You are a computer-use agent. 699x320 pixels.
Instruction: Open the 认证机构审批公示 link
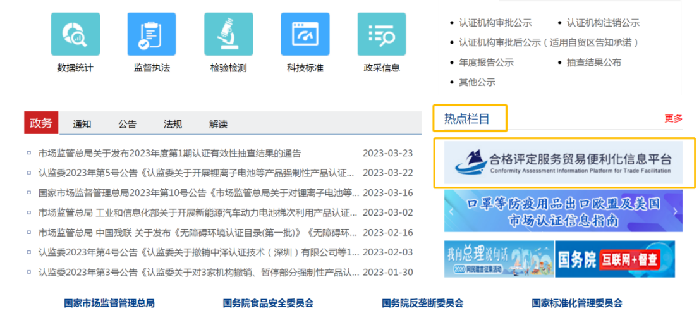tap(495, 23)
